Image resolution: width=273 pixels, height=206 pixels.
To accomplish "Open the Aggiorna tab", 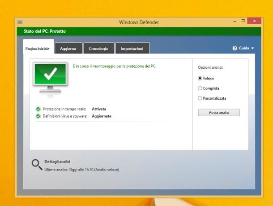I will pyautogui.click(x=68, y=48).
